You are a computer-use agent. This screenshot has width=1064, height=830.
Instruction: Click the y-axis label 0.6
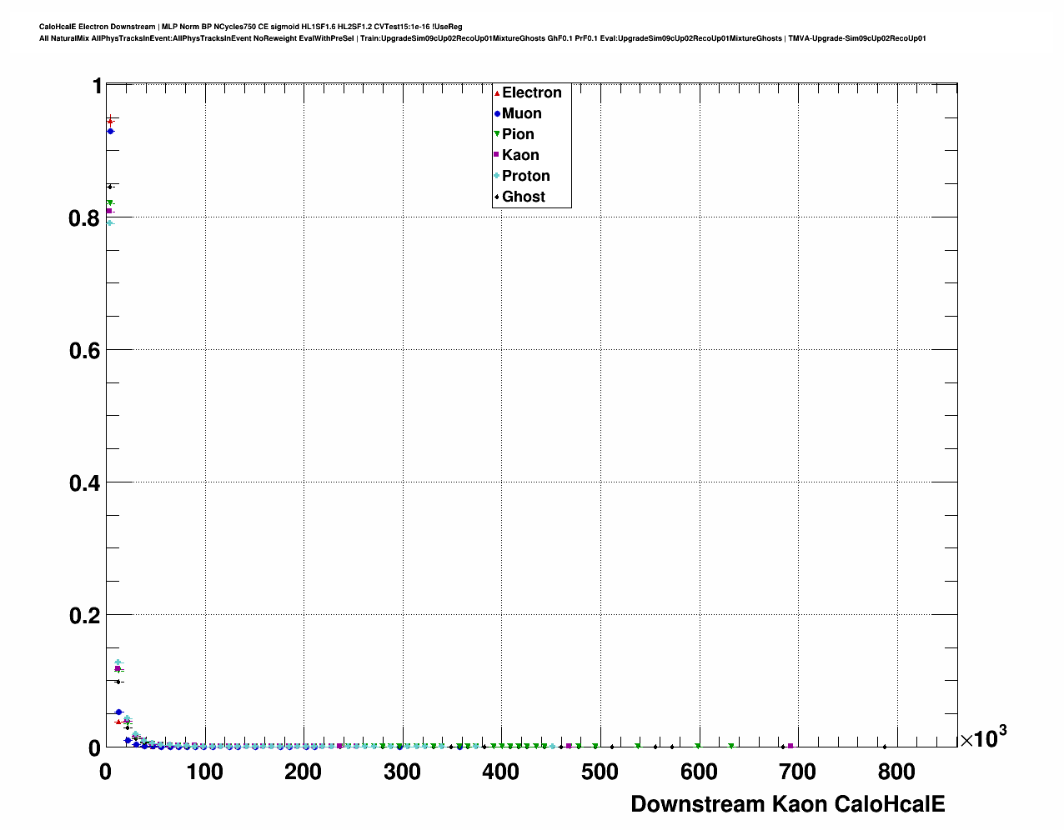pyautogui.click(x=85, y=351)
